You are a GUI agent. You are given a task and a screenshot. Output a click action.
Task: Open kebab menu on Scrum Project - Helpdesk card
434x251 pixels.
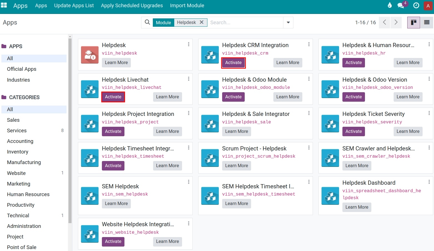309,148
